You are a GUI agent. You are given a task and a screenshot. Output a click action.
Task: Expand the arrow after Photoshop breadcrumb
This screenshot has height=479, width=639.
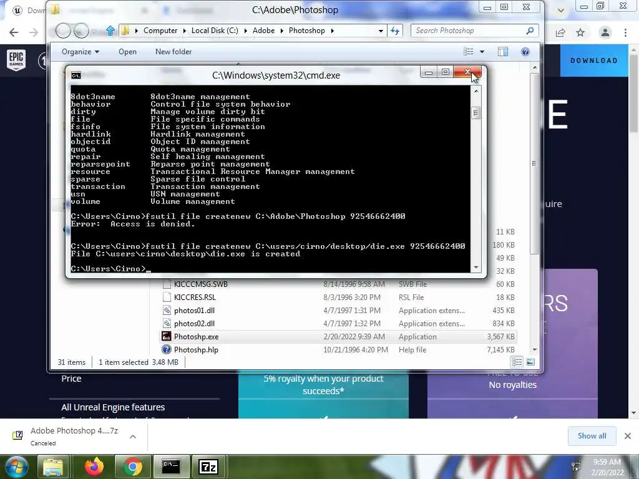(x=333, y=31)
